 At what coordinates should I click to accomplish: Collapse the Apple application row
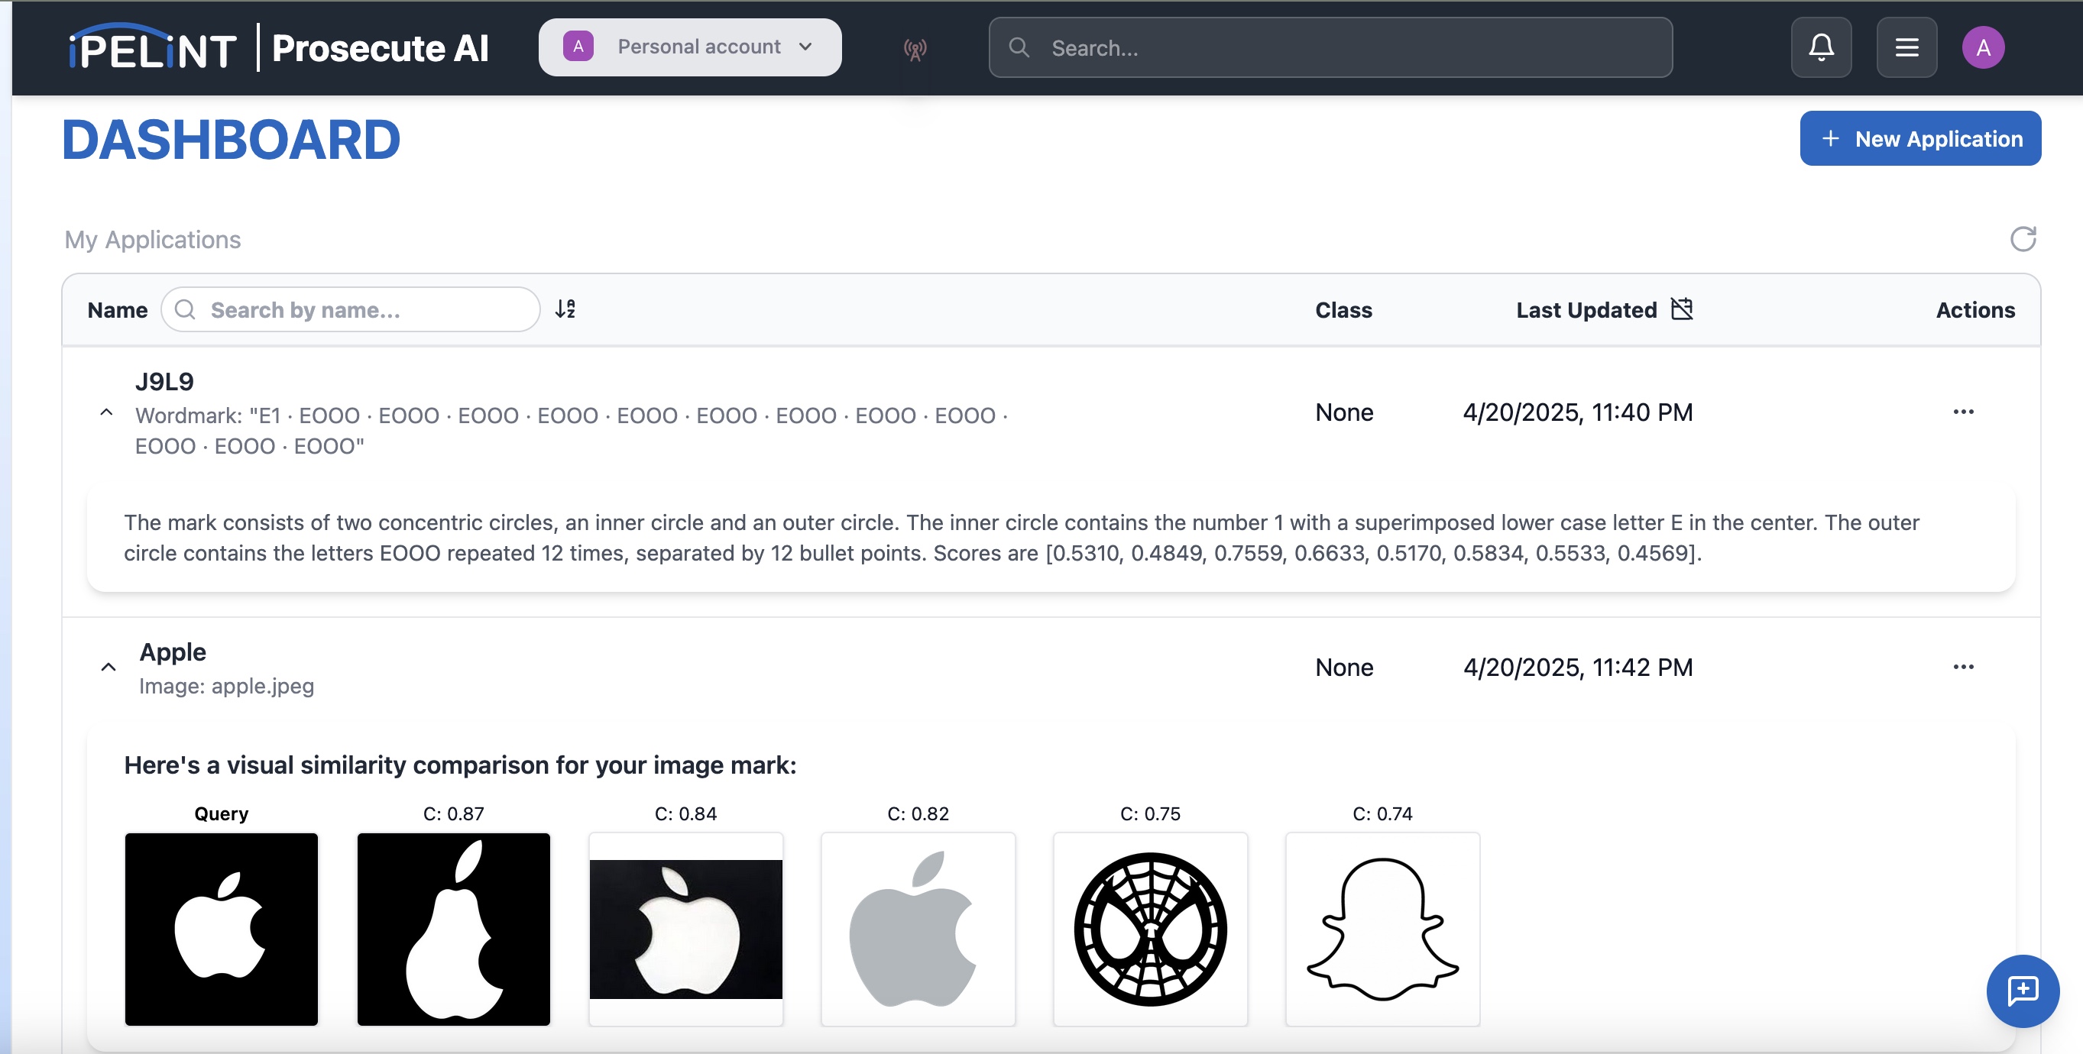[x=109, y=667]
